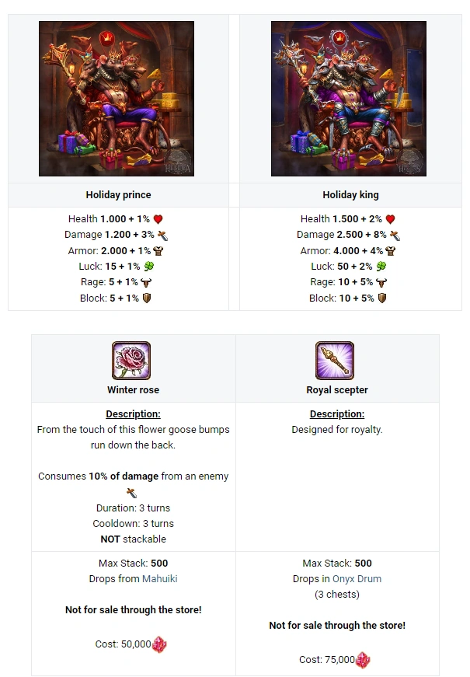
Task: Click the Royal scepter item icon
Action: [335, 361]
